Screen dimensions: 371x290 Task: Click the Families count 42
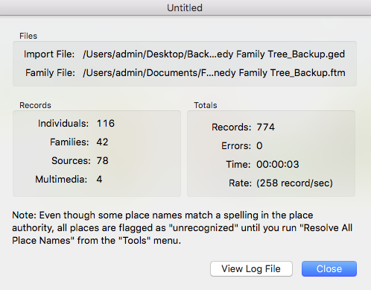click(x=102, y=142)
